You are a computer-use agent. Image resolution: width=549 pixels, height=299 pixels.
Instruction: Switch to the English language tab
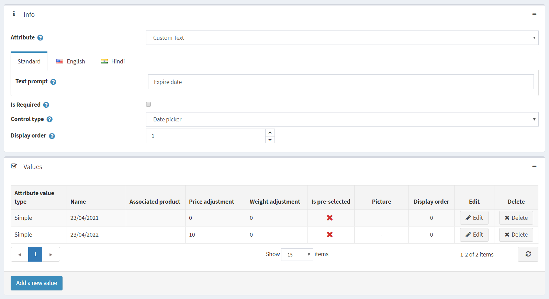click(71, 61)
